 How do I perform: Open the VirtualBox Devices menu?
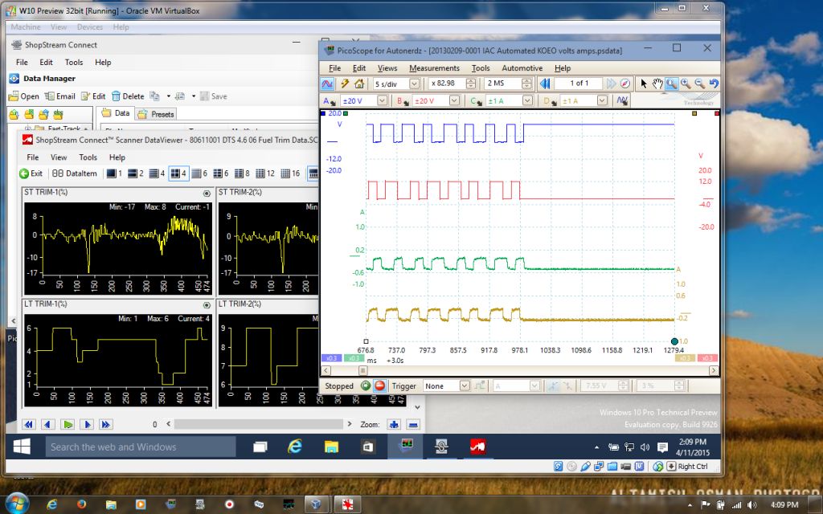point(90,27)
